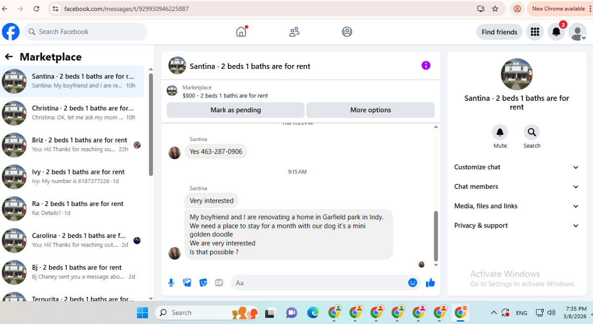Click scroll-down arrow of the message thread
The image size is (593, 324).
[x=436, y=265]
